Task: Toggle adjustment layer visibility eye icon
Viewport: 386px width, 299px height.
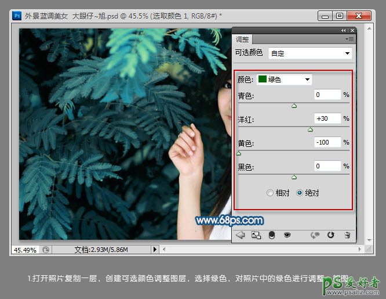Action: 287,235
